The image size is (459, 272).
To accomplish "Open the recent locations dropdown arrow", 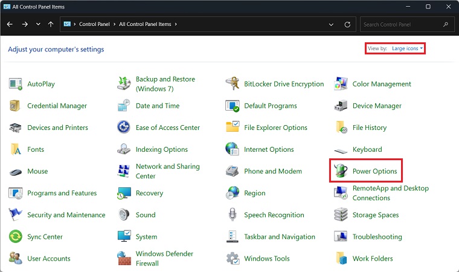I will point(38,24).
